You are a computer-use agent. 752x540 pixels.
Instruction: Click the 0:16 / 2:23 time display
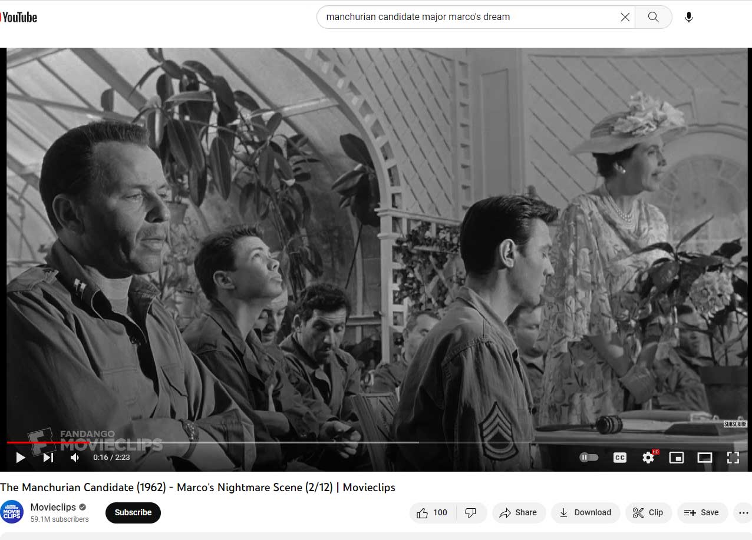(111, 458)
